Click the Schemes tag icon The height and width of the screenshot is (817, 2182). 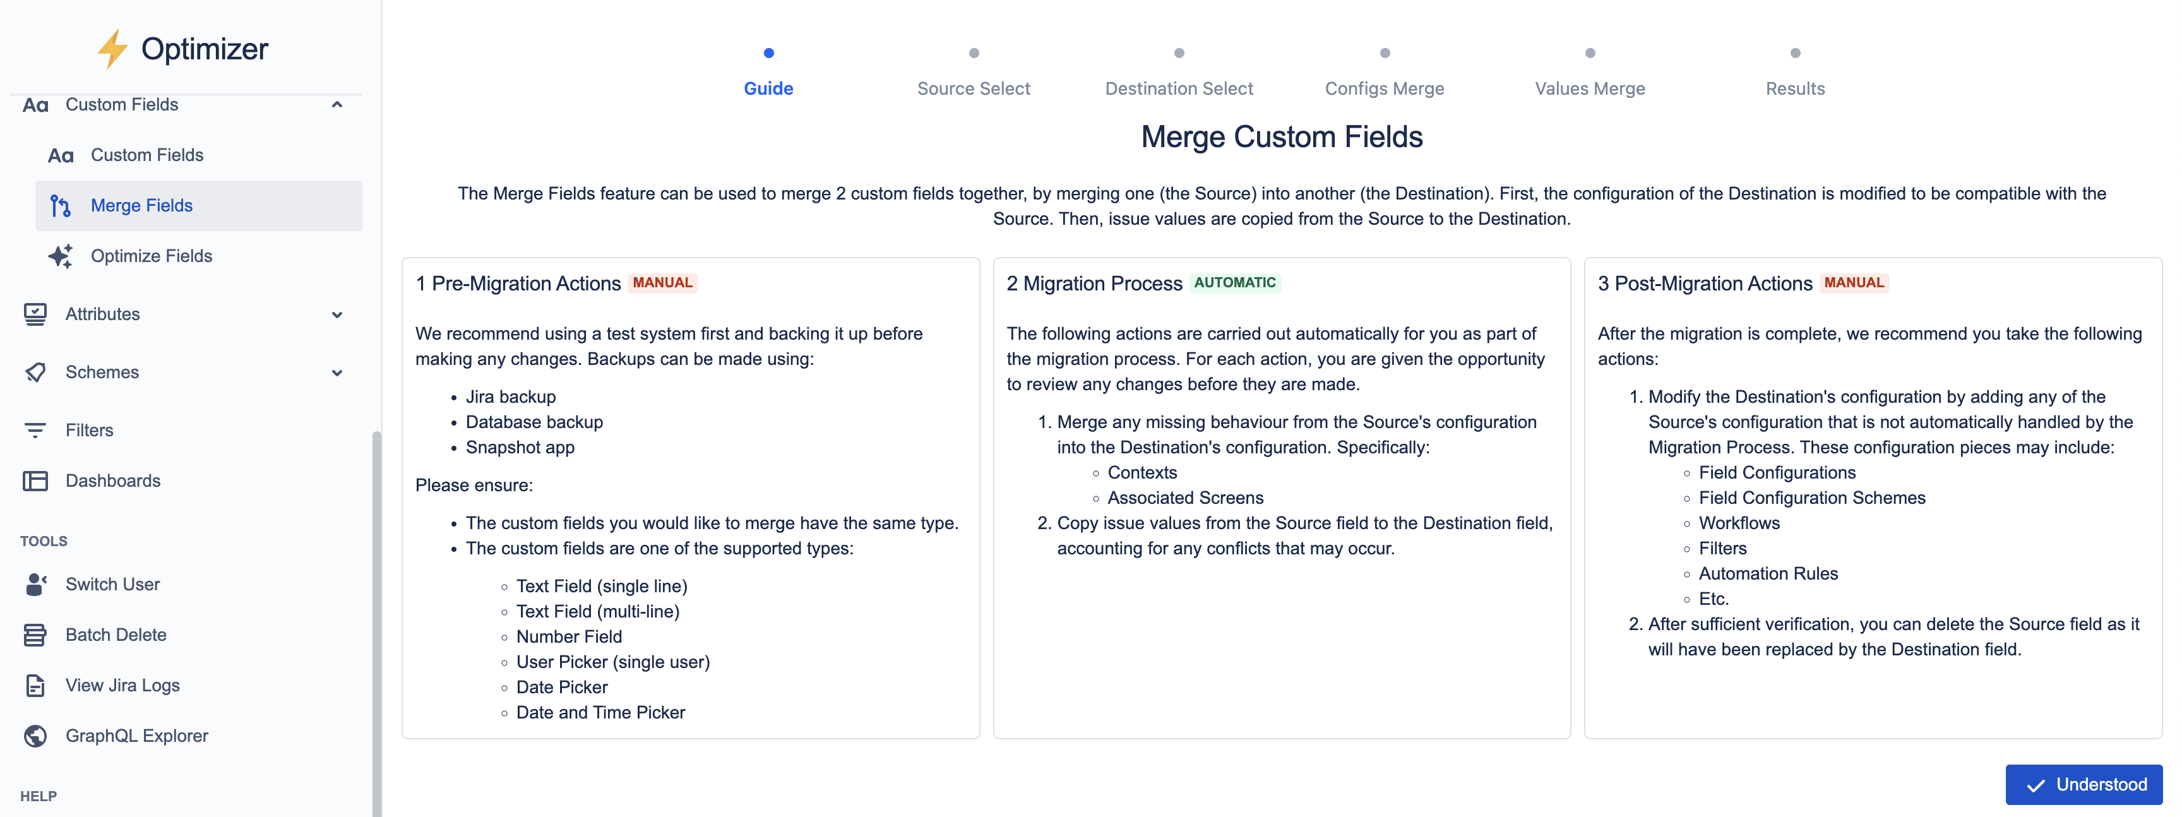pos(35,373)
